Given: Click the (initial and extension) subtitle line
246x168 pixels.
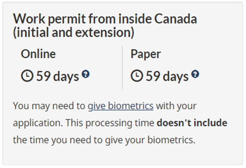Looking at the screenshot, I should click(x=73, y=32).
